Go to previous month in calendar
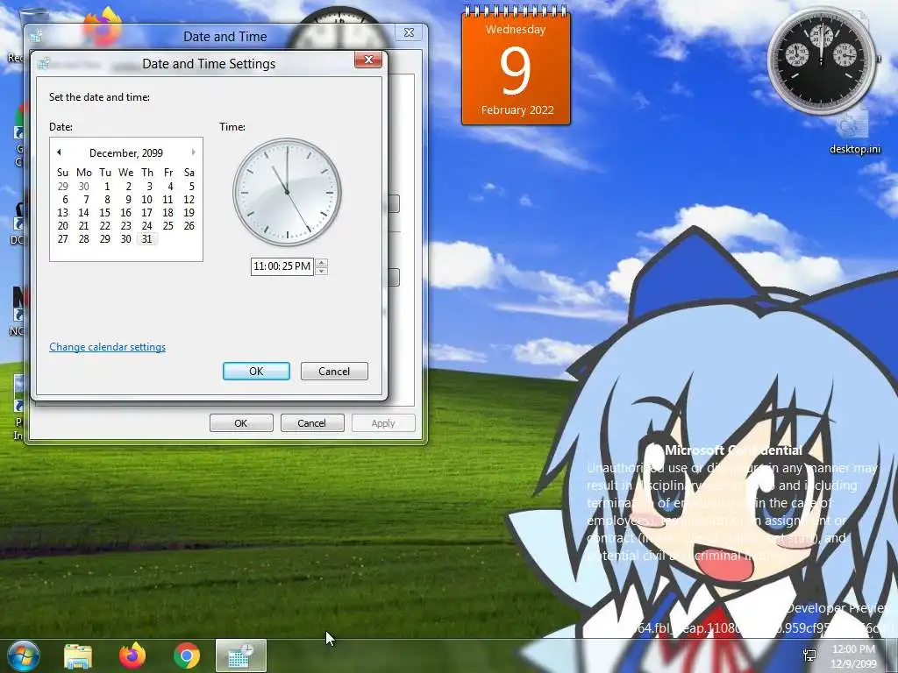This screenshot has width=898, height=673. pos(59,152)
